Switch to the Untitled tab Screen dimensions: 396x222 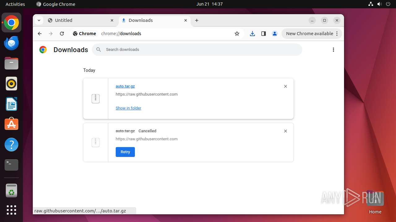click(x=81, y=20)
